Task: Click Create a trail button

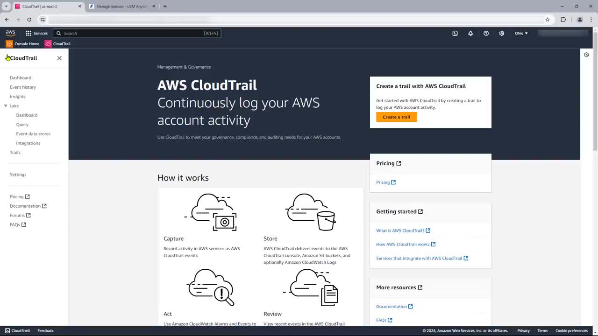Action: 396,117
